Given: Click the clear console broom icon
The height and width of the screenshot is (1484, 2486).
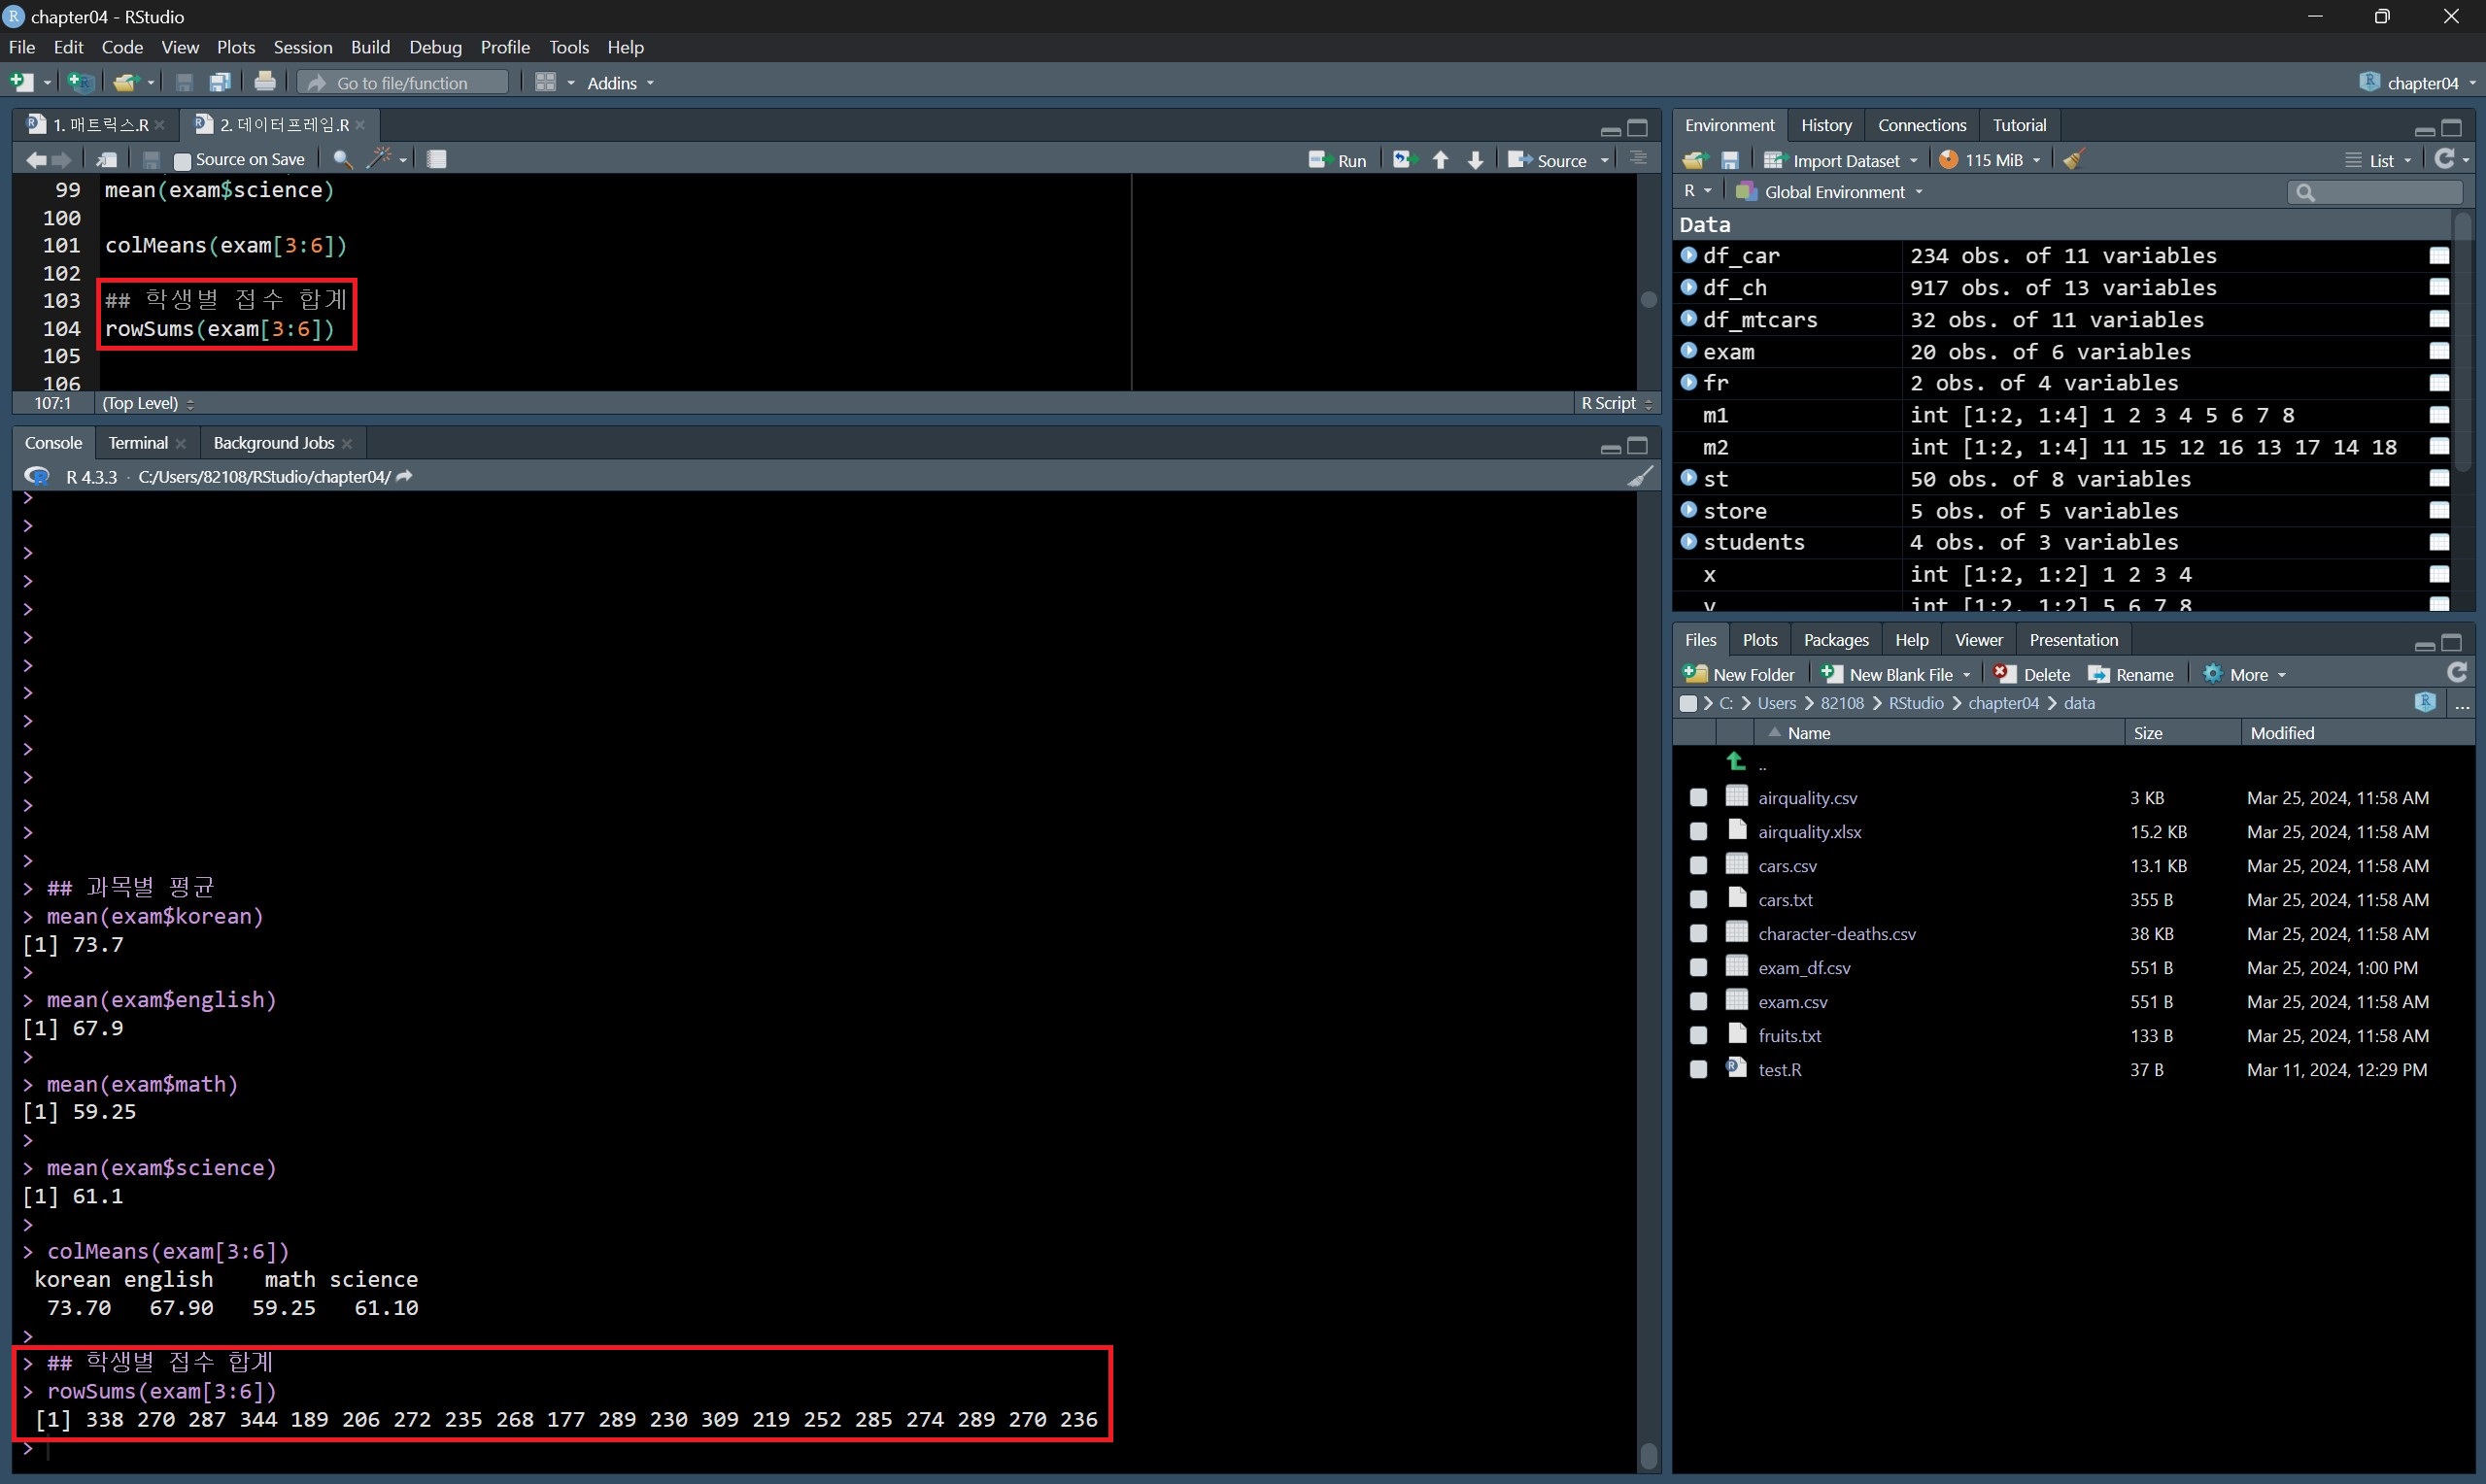Looking at the screenshot, I should click(x=1639, y=477).
